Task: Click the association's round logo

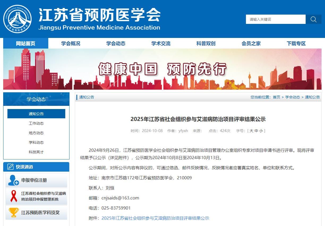Action: point(18,19)
